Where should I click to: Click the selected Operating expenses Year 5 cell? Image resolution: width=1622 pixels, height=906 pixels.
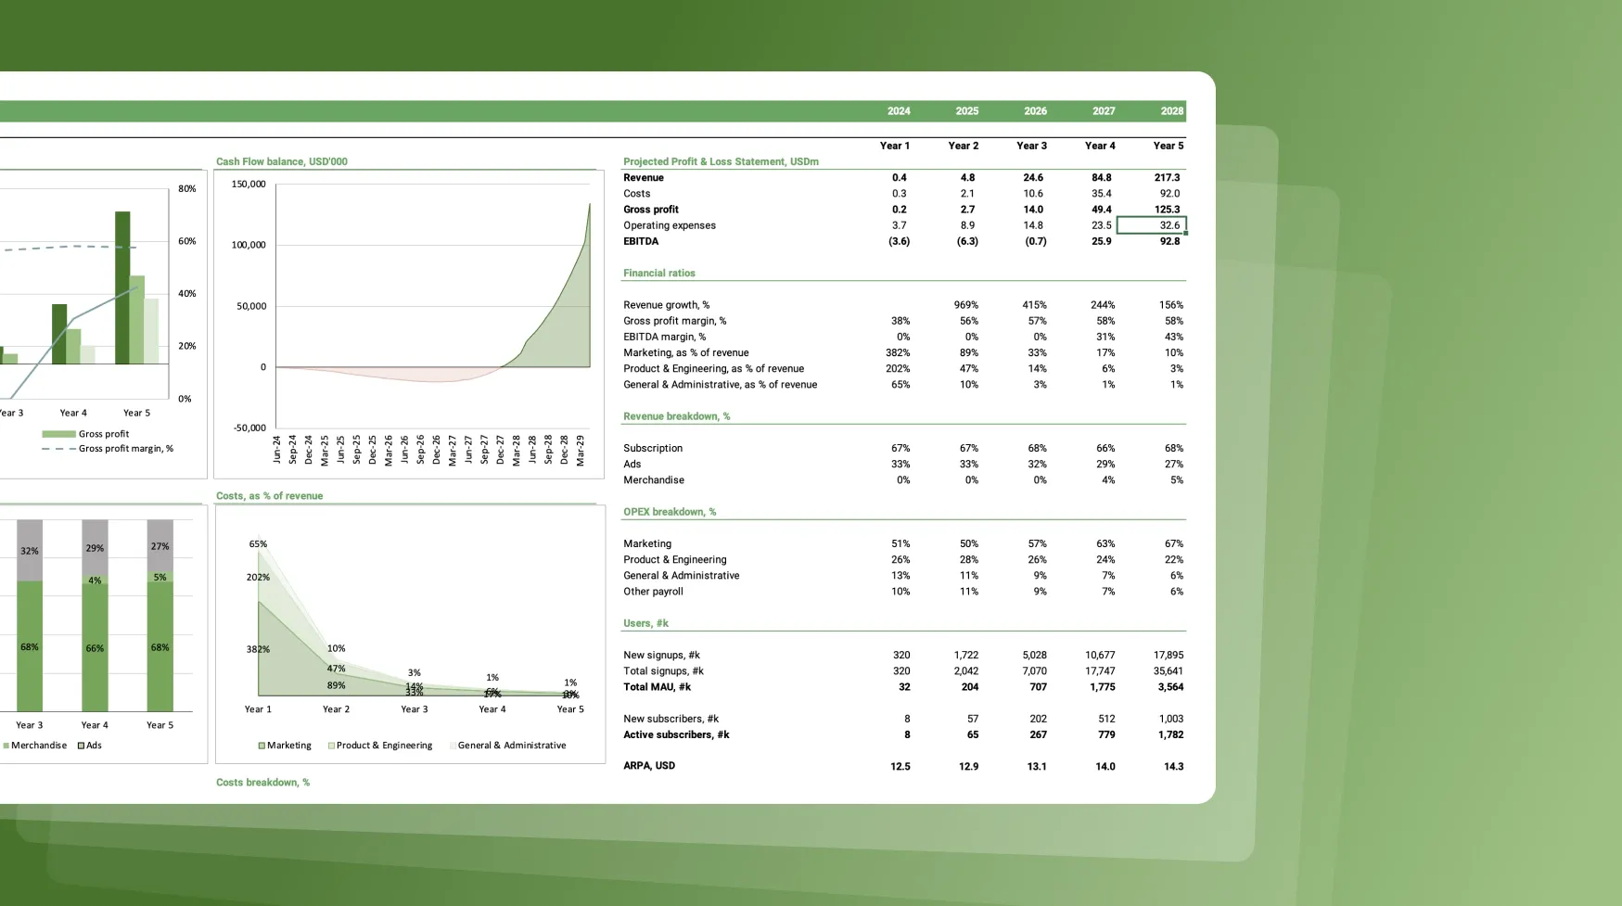1151,225
